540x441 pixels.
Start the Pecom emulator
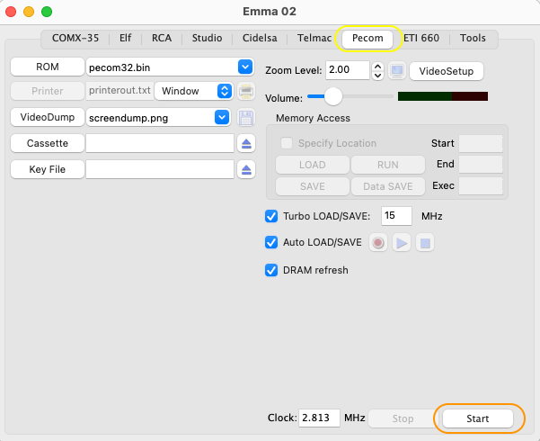478,418
